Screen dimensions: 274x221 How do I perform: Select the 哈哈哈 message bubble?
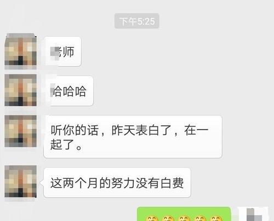tap(68, 91)
